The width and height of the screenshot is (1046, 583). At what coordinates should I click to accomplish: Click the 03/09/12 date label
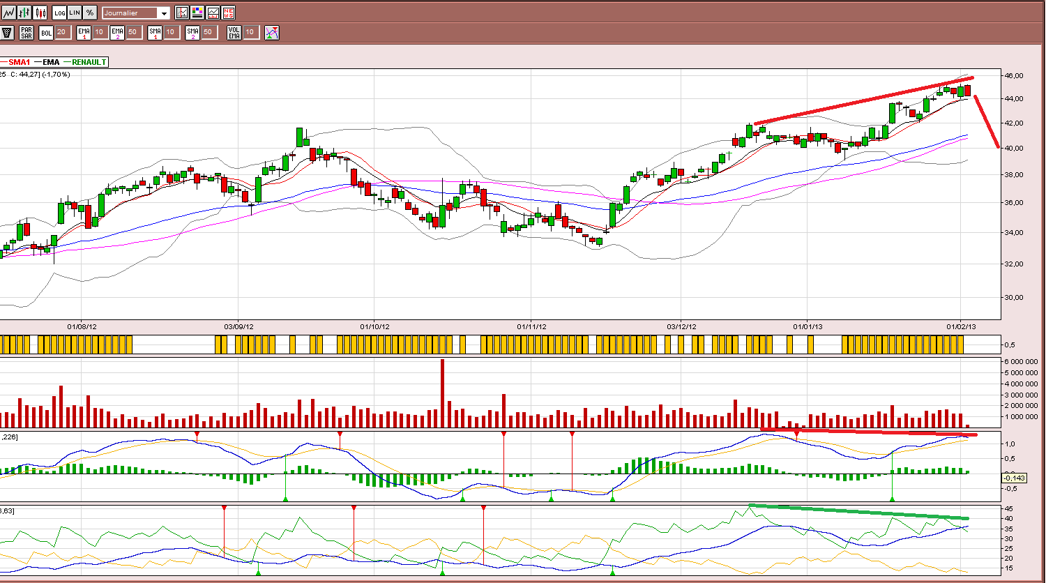click(238, 326)
